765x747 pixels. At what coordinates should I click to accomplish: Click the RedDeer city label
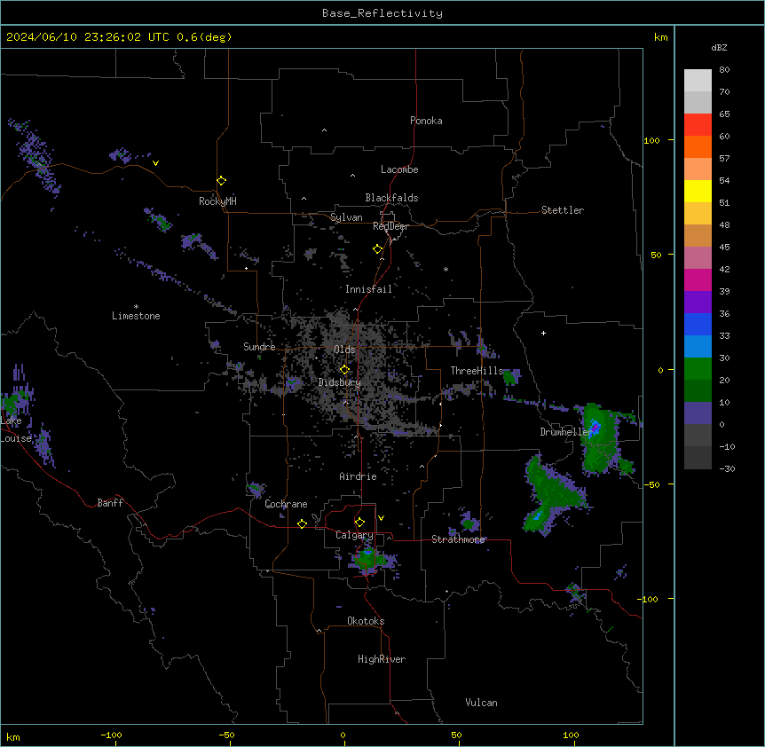(x=390, y=226)
